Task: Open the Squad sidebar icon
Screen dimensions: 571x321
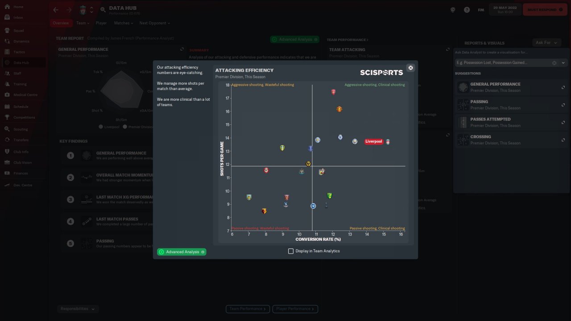Action: click(7, 30)
